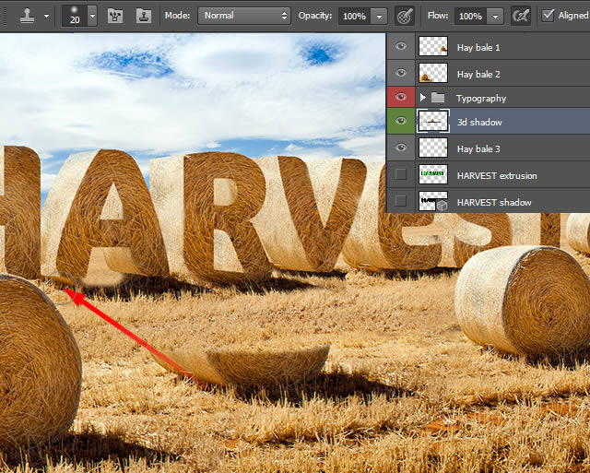The width and height of the screenshot is (590, 473).
Task: Select the layer named 3d shadow
Action: point(479,123)
